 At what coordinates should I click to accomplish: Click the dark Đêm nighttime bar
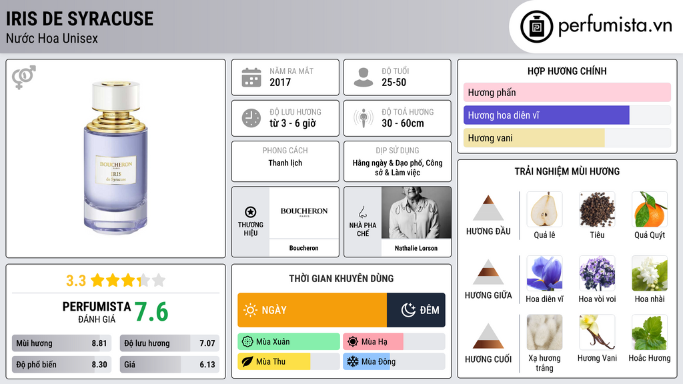coord(416,310)
